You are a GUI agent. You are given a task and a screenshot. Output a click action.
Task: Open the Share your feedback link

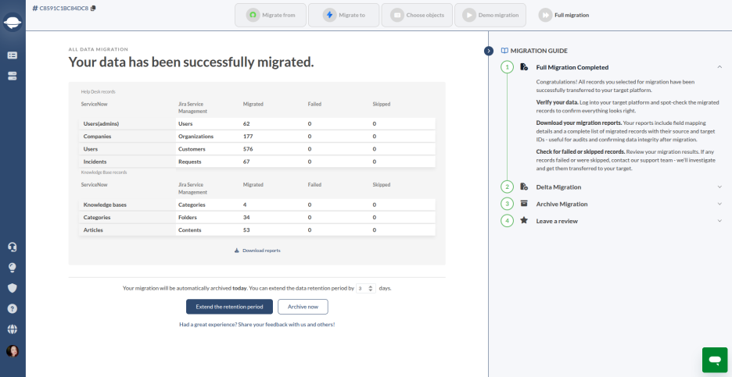[x=257, y=325]
